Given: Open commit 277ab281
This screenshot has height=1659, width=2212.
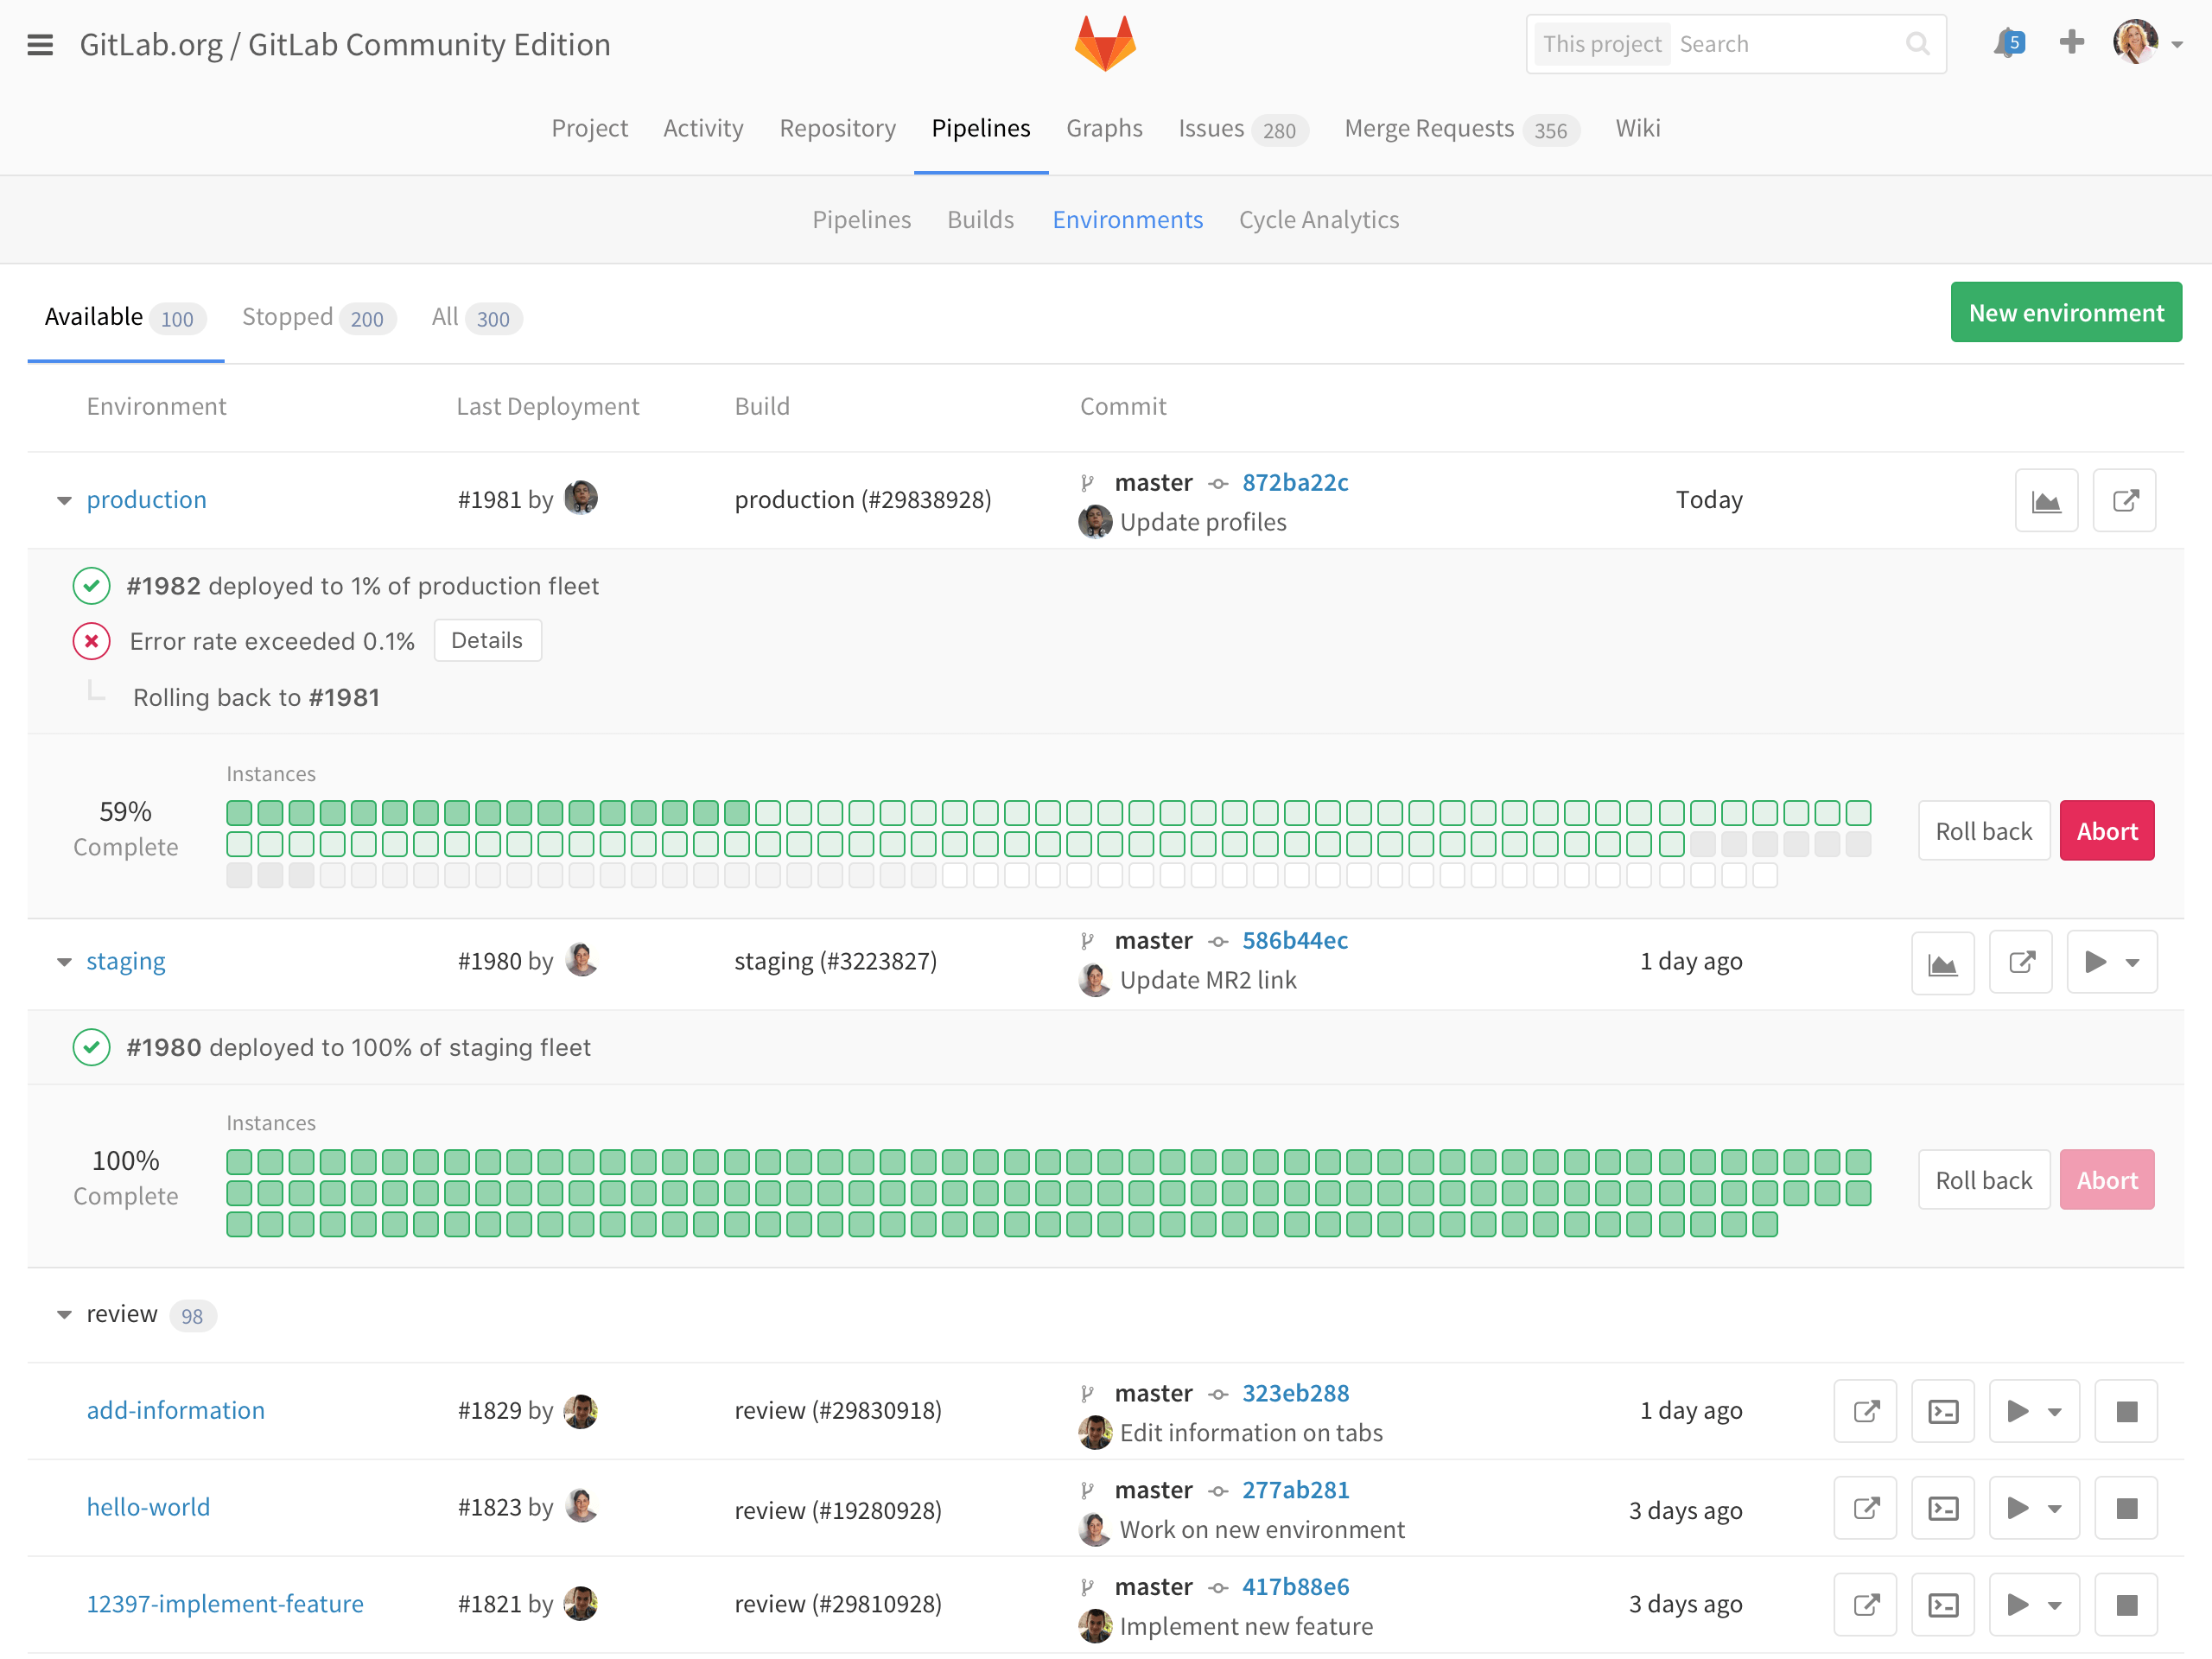Looking at the screenshot, I should (x=1295, y=1491).
